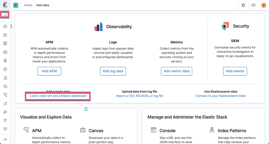The width and height of the screenshot is (269, 144).
Task: Click the Logs heading
Action: click(x=113, y=42)
